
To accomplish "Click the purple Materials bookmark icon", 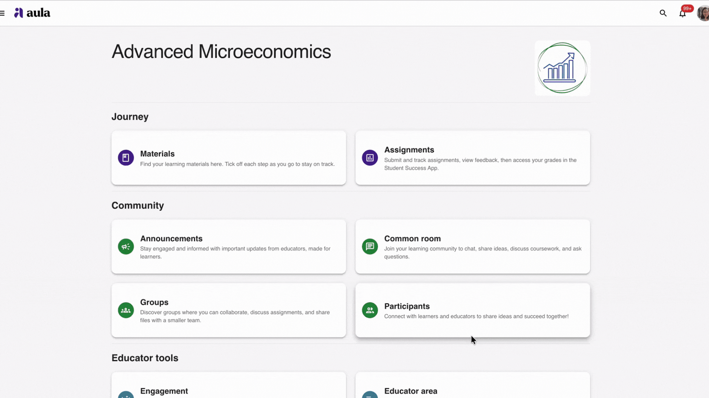I will pos(126,158).
